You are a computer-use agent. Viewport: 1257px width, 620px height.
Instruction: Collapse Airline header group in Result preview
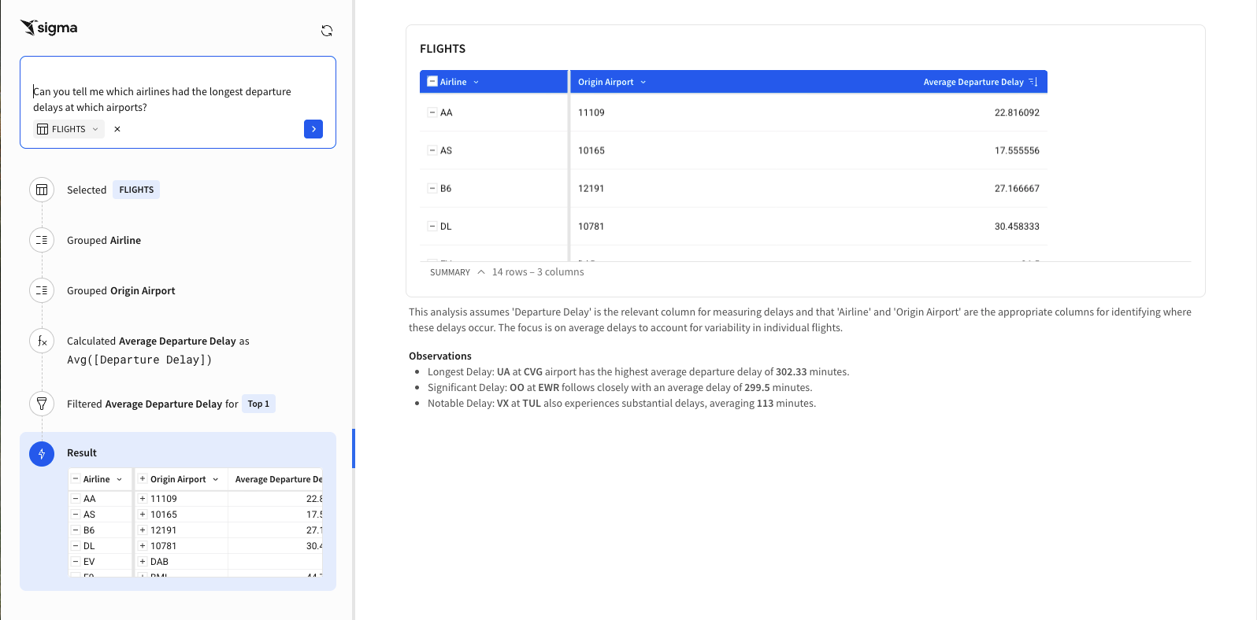pos(76,478)
